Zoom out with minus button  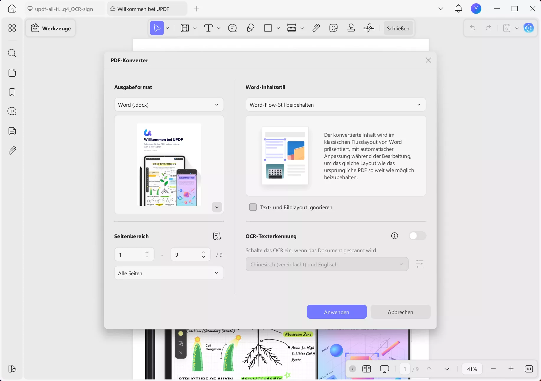click(493, 369)
